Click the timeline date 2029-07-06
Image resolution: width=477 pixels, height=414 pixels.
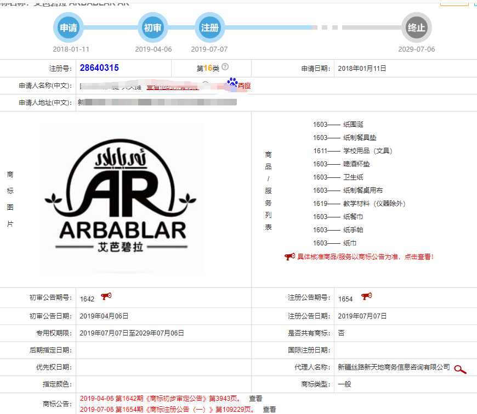[417, 49]
